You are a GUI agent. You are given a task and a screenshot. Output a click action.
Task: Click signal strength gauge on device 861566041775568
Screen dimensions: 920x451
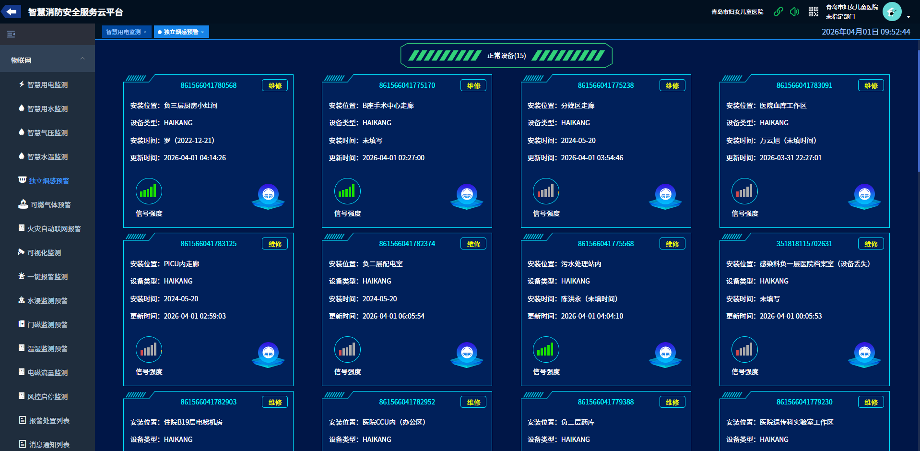[546, 350]
